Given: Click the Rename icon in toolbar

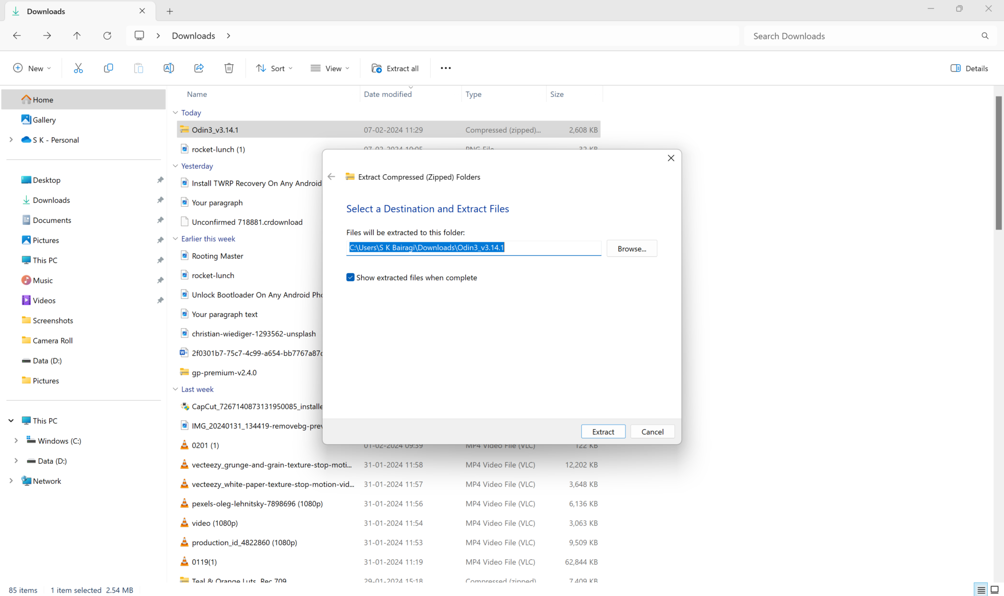Looking at the screenshot, I should click(169, 68).
